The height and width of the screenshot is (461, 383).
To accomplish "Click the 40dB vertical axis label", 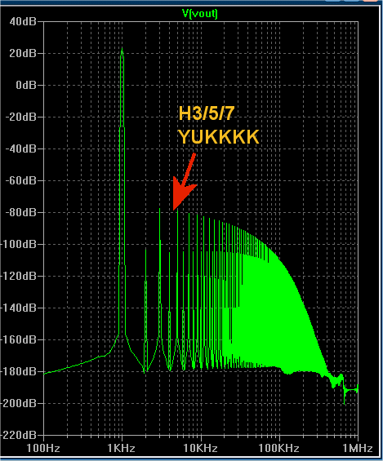I will pyautogui.click(x=23, y=21).
